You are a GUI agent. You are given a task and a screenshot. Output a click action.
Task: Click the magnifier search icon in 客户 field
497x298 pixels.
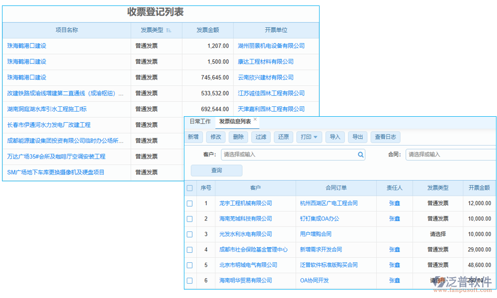click(x=360, y=154)
